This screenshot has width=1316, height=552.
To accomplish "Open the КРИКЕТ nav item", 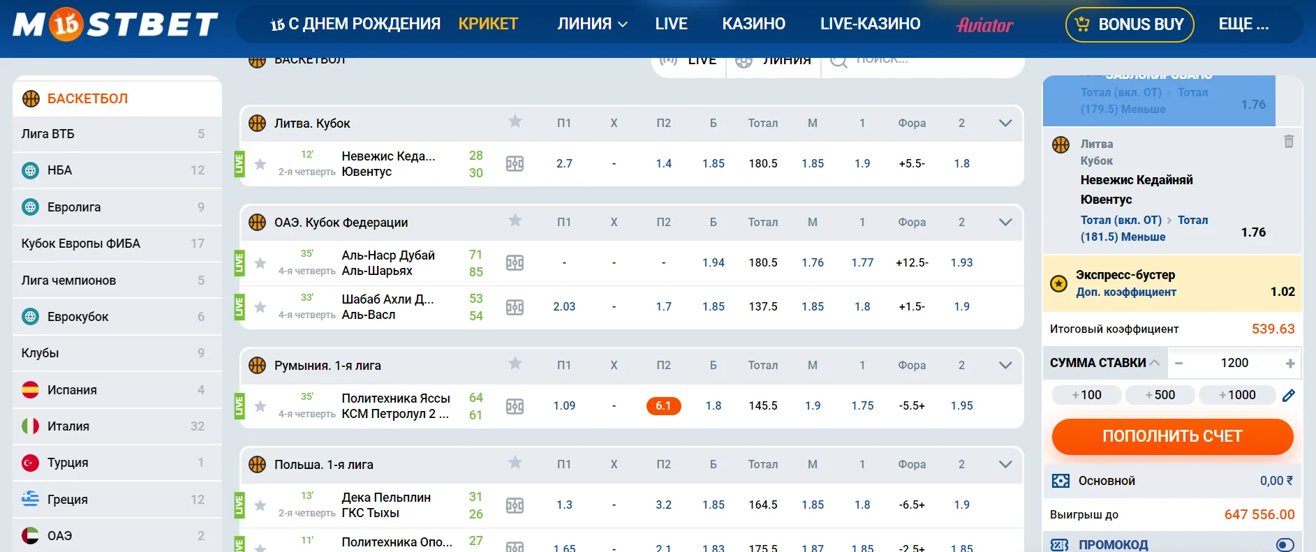I will click(488, 24).
